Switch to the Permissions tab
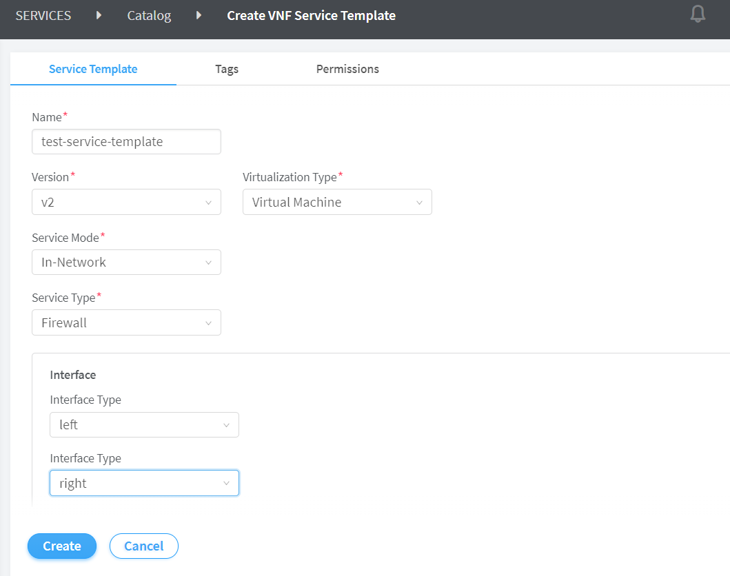Viewport: 730px width, 576px height. pos(347,69)
